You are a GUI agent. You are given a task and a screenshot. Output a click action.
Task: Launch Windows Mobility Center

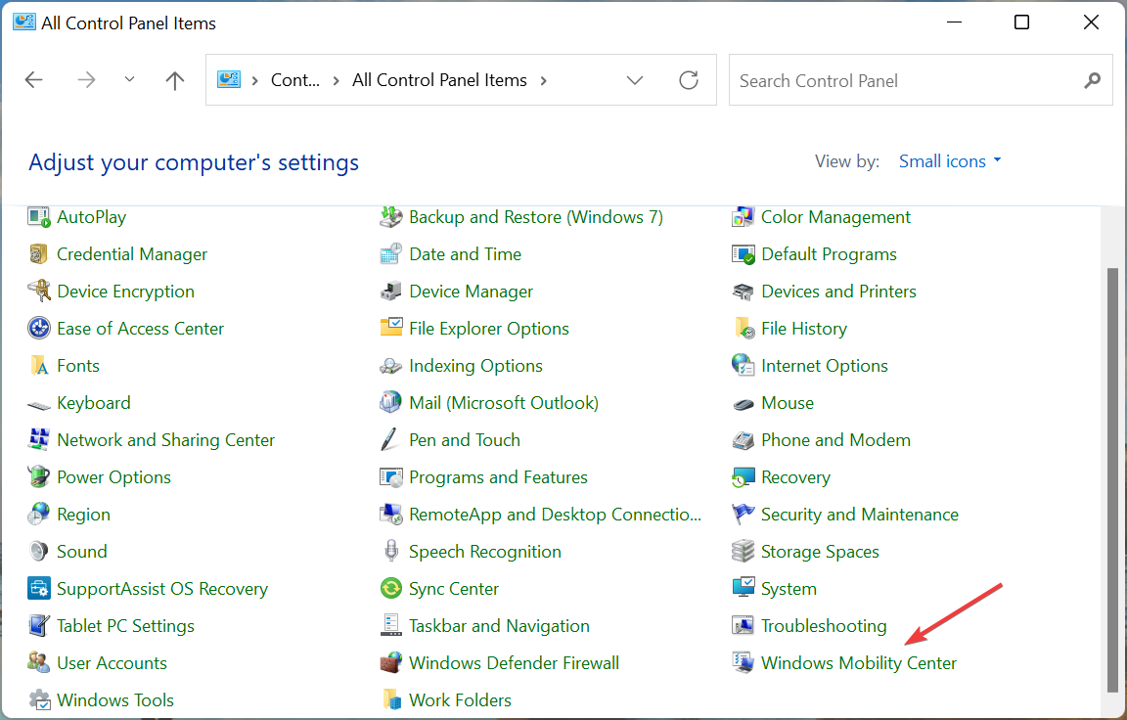coord(858,662)
